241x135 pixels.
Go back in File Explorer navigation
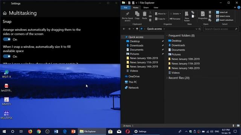coord(124,29)
